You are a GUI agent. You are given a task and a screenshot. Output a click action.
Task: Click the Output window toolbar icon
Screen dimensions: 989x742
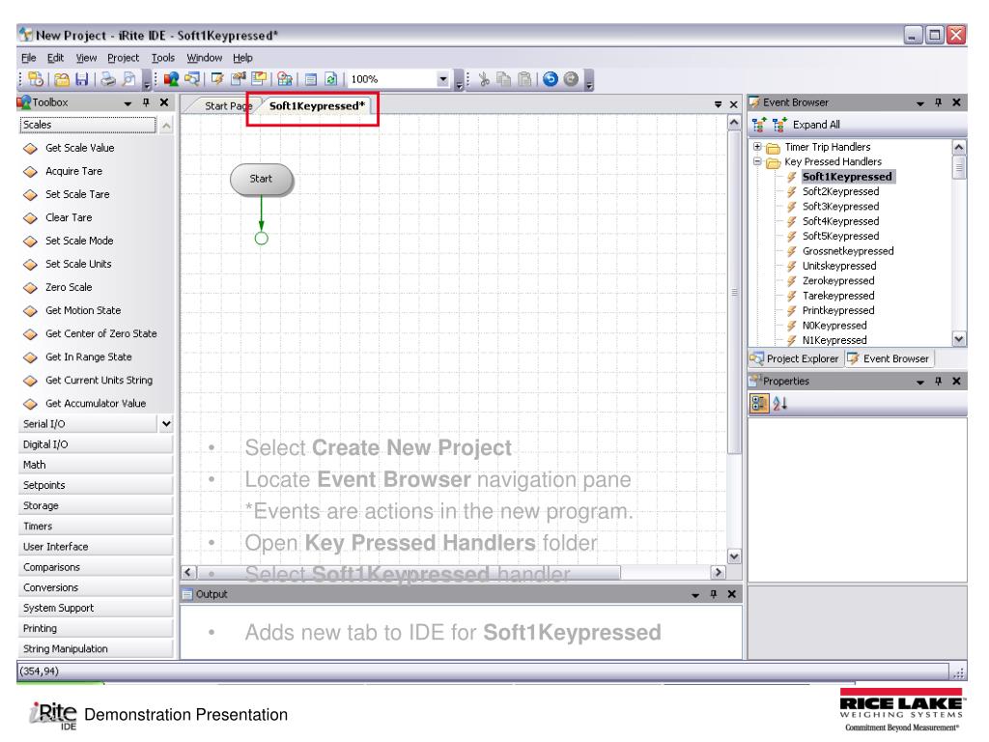coord(310,79)
